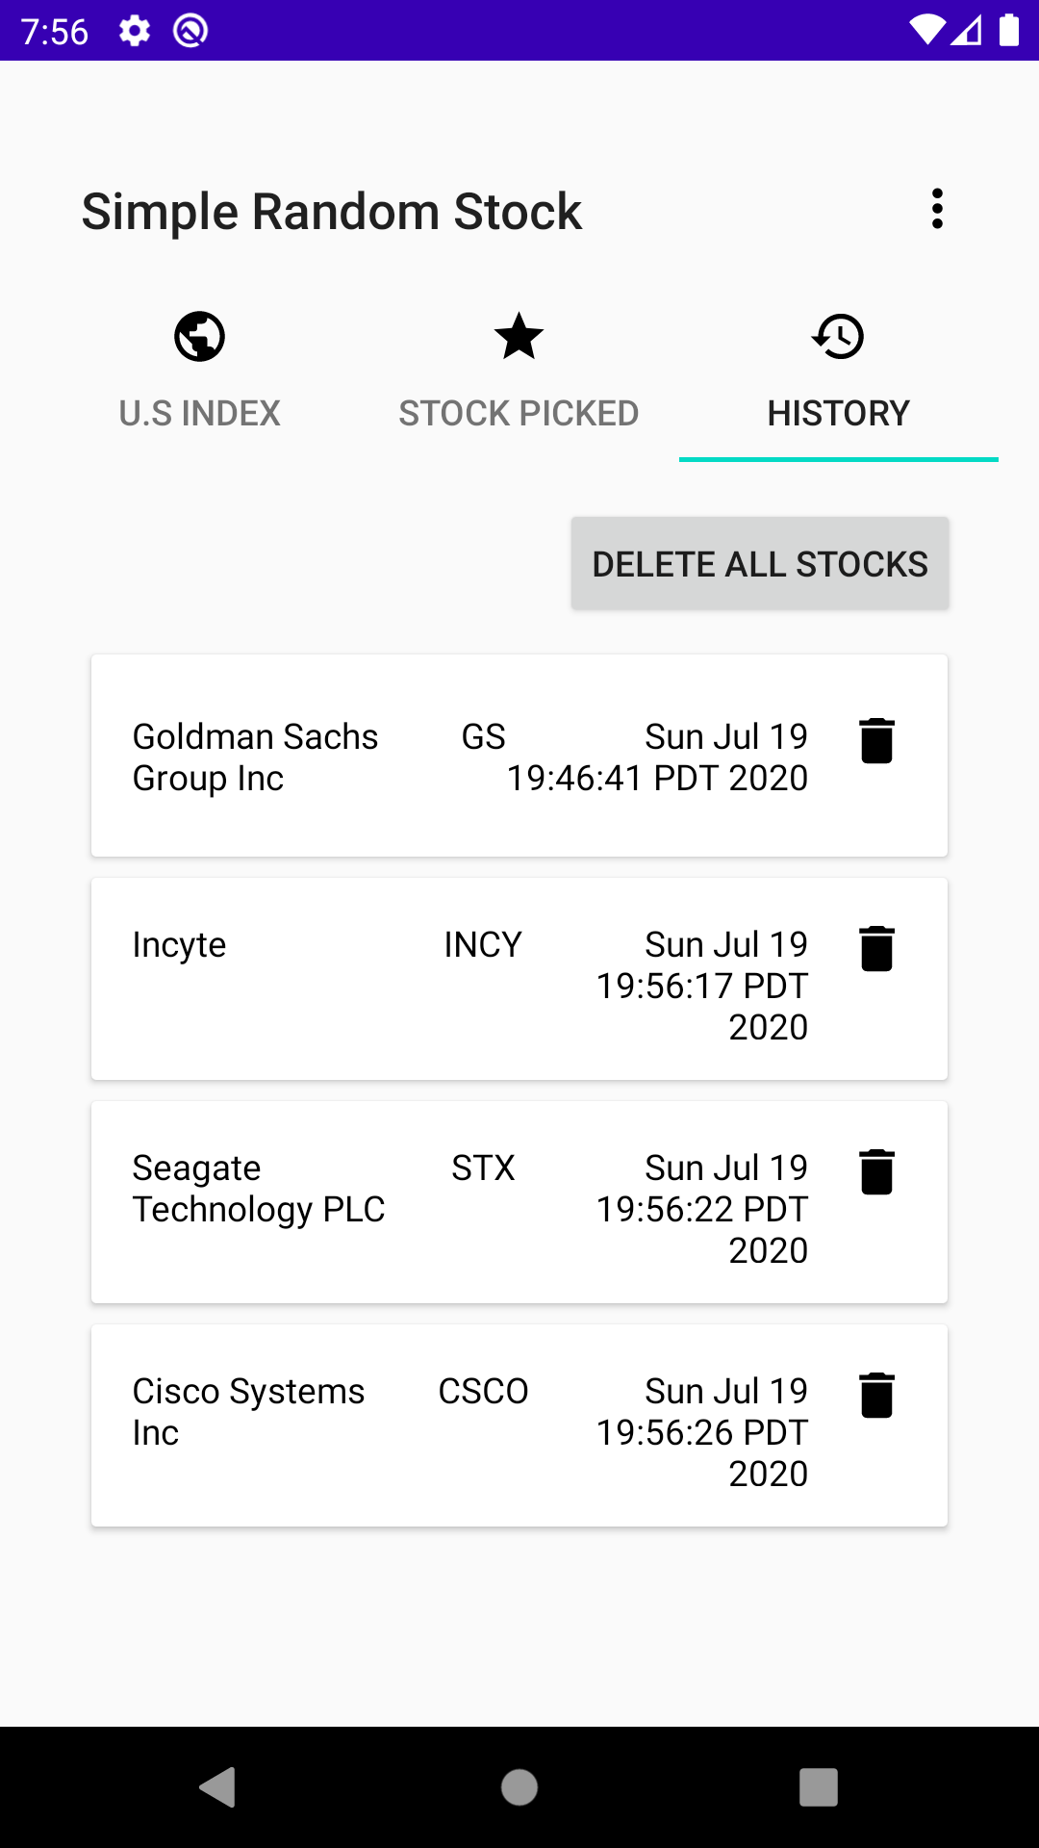Tap the Android back navigation button

pyautogui.click(x=218, y=1787)
